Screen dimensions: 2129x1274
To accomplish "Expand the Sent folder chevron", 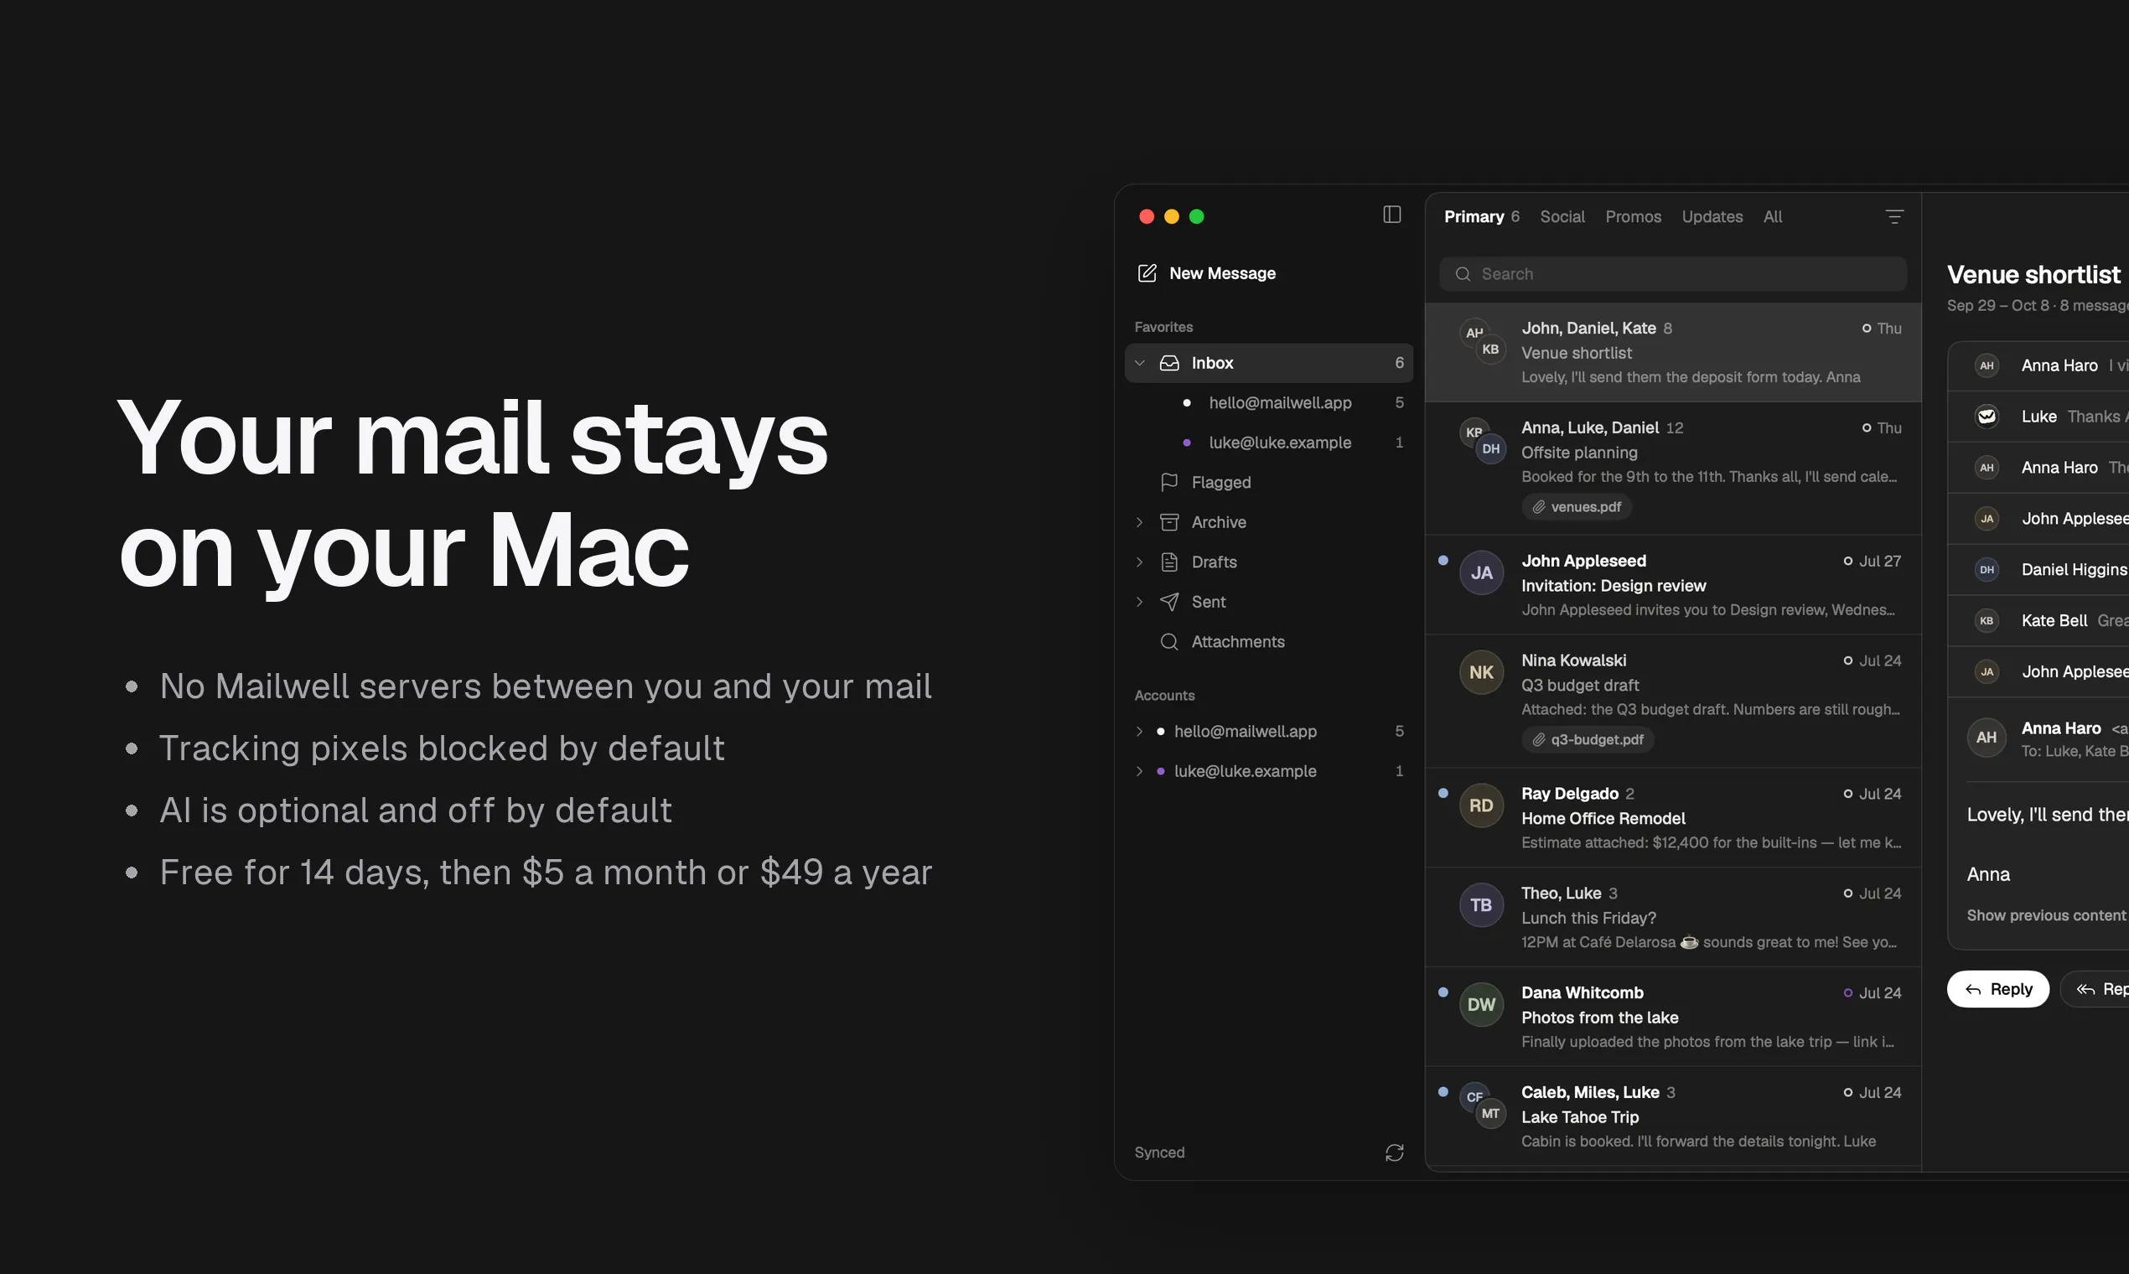I will (1139, 602).
